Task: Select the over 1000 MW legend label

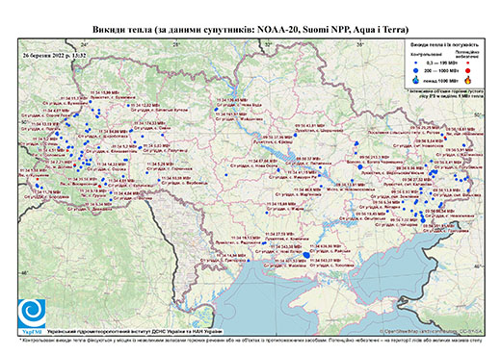Action: [440, 80]
